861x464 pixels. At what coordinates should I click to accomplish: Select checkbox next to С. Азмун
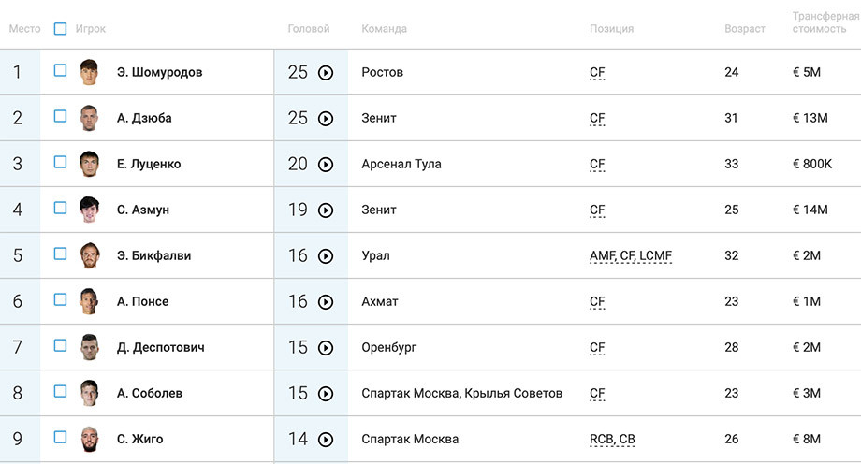(61, 208)
